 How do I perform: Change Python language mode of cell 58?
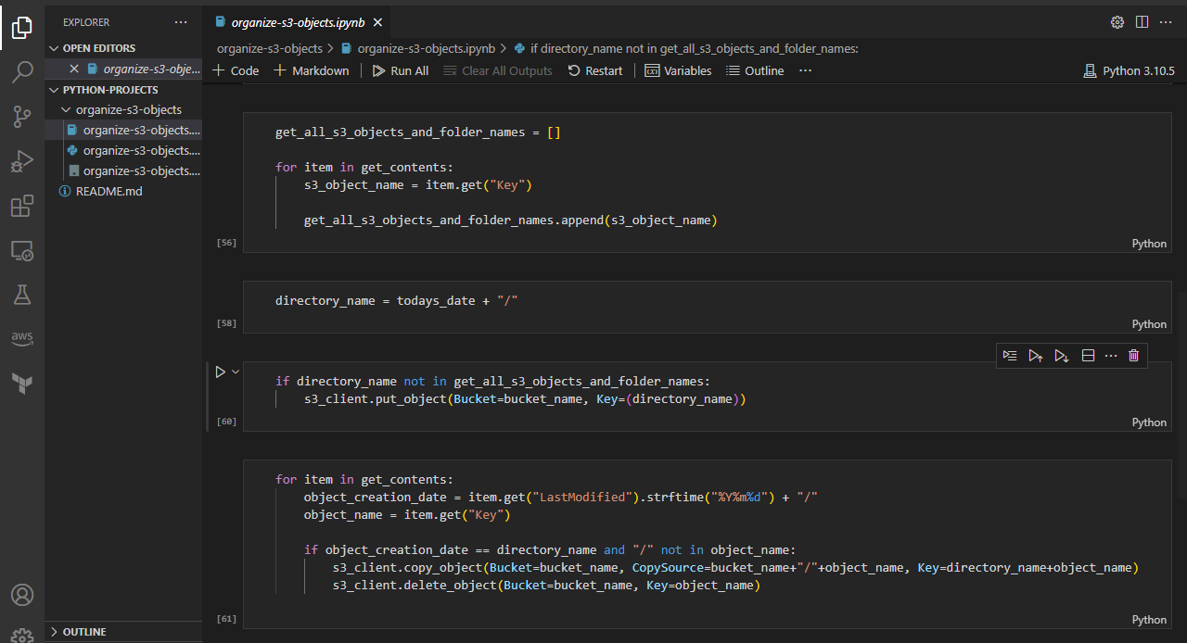coord(1149,324)
